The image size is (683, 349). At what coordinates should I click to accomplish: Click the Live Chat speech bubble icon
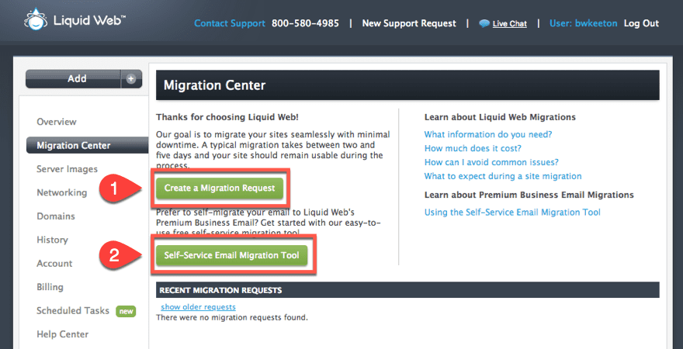pos(484,23)
